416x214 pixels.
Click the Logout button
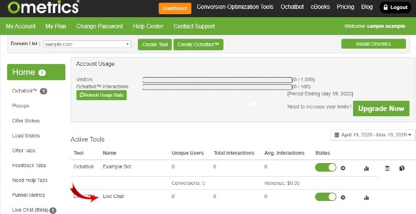point(395,8)
